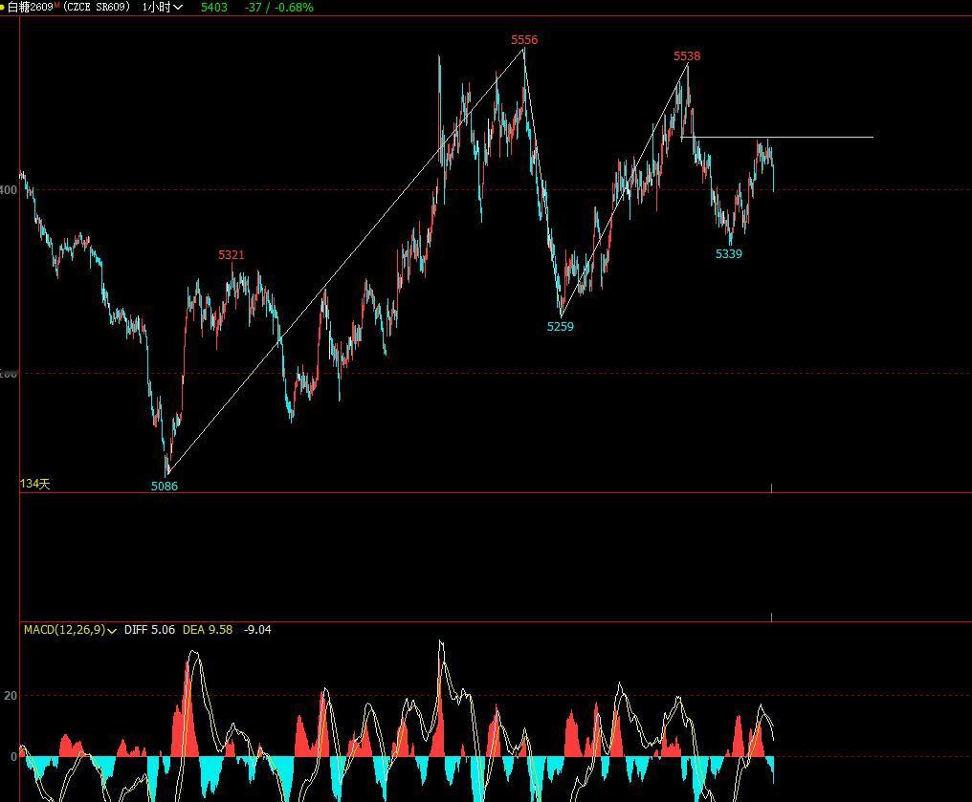
Task: Click the 5086 lowest price label
Action: pos(165,487)
